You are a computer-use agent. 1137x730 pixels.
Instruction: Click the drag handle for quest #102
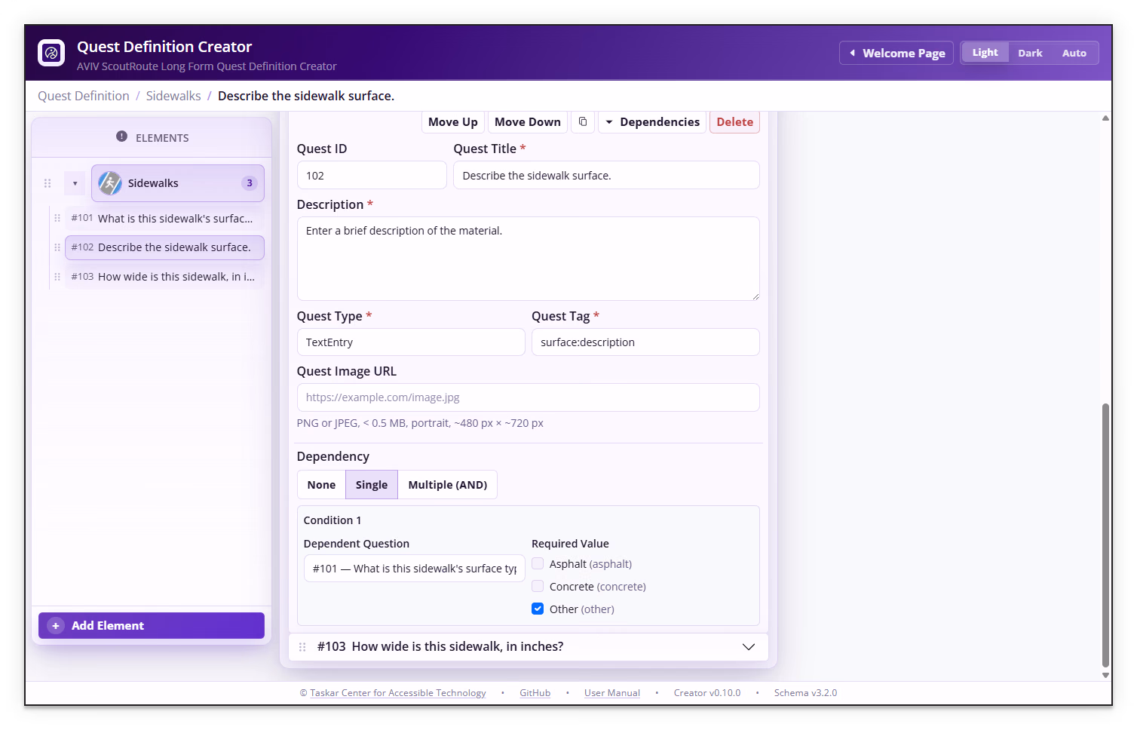point(57,247)
